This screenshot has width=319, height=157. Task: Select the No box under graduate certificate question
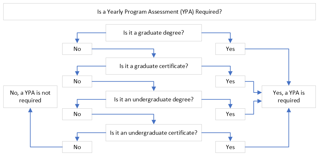77,81
